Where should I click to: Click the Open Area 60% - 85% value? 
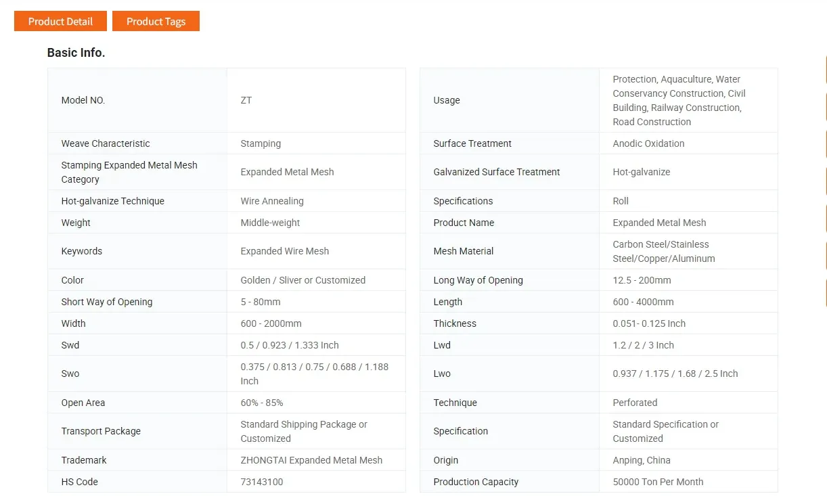(x=261, y=403)
